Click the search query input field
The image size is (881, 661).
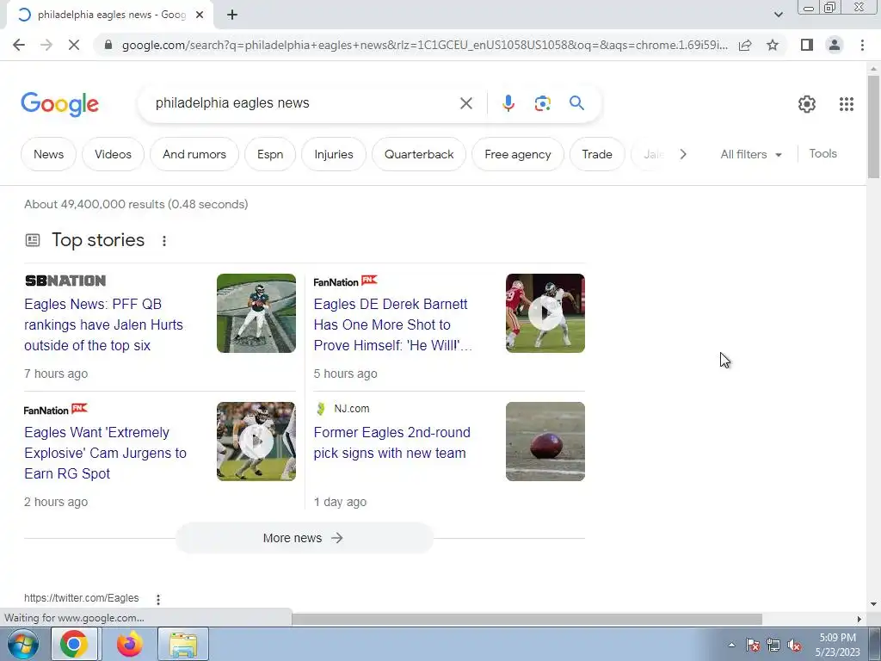[304, 103]
